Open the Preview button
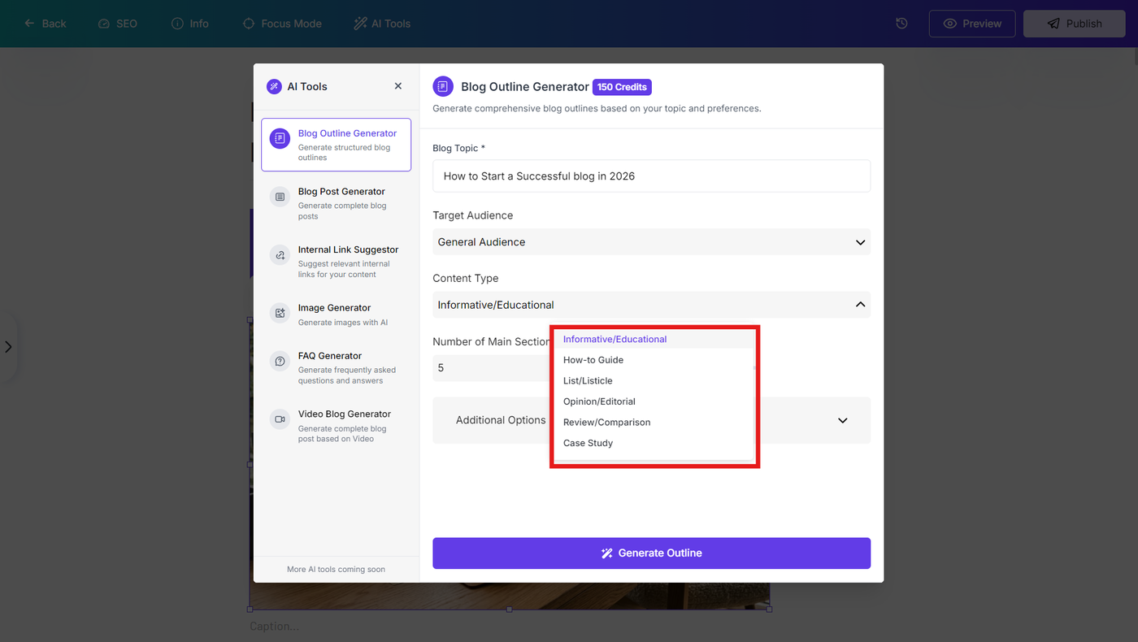Viewport: 1138px width, 642px height. [972, 24]
